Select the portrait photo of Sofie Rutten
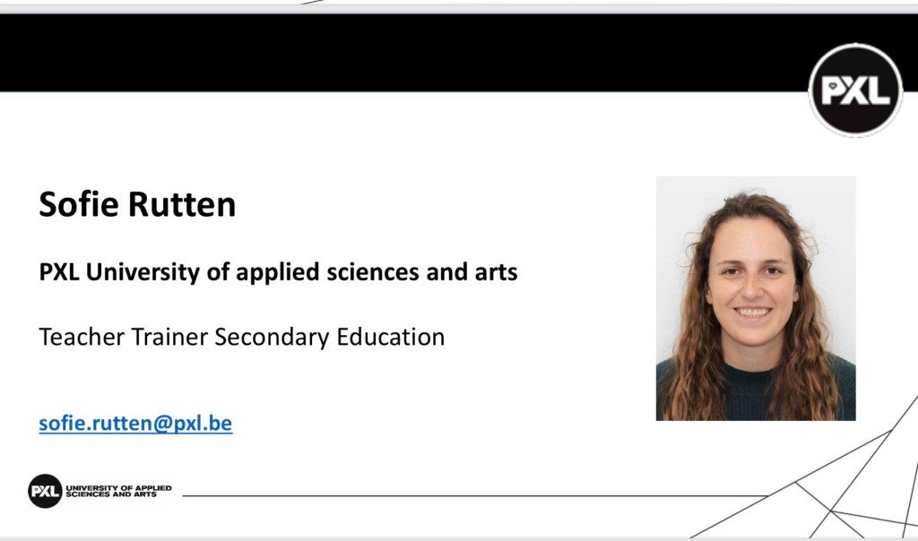The image size is (918, 541). point(756,298)
